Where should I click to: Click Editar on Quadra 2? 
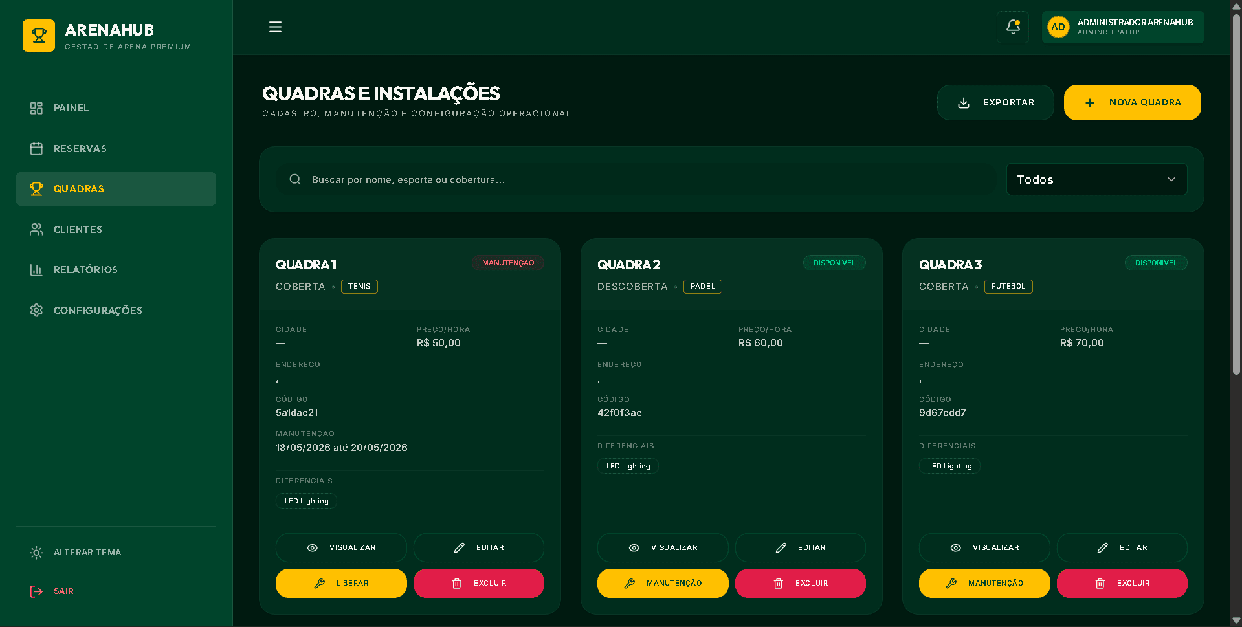pyautogui.click(x=801, y=547)
